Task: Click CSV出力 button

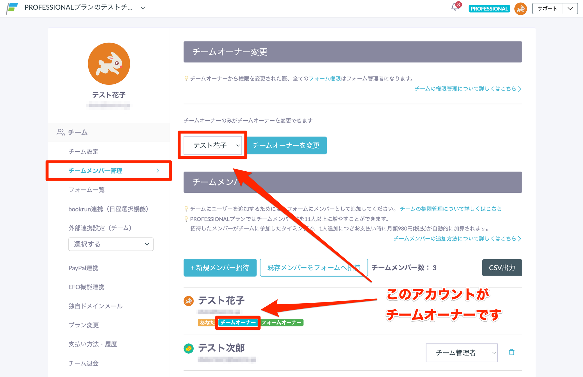Action: tap(502, 267)
